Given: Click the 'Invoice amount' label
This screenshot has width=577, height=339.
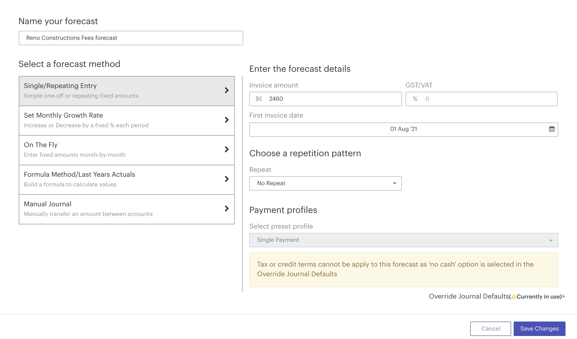Looking at the screenshot, I should tap(274, 85).
